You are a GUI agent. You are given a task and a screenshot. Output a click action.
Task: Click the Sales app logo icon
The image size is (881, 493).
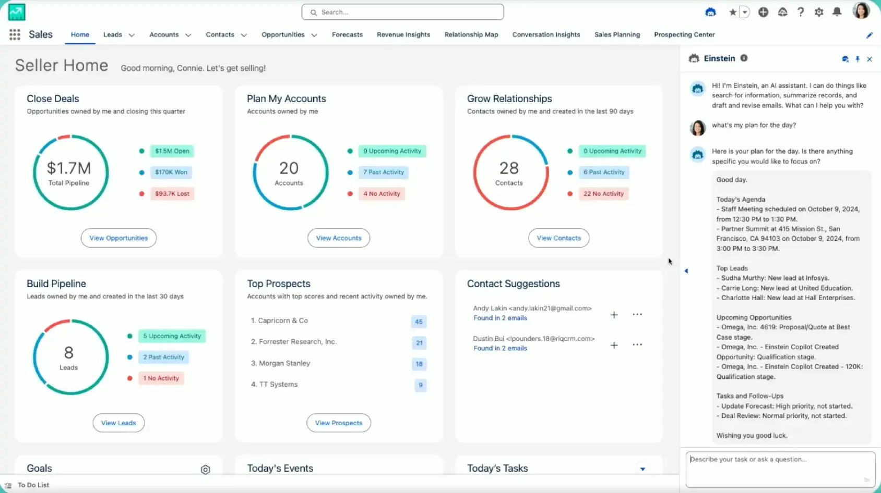[17, 12]
